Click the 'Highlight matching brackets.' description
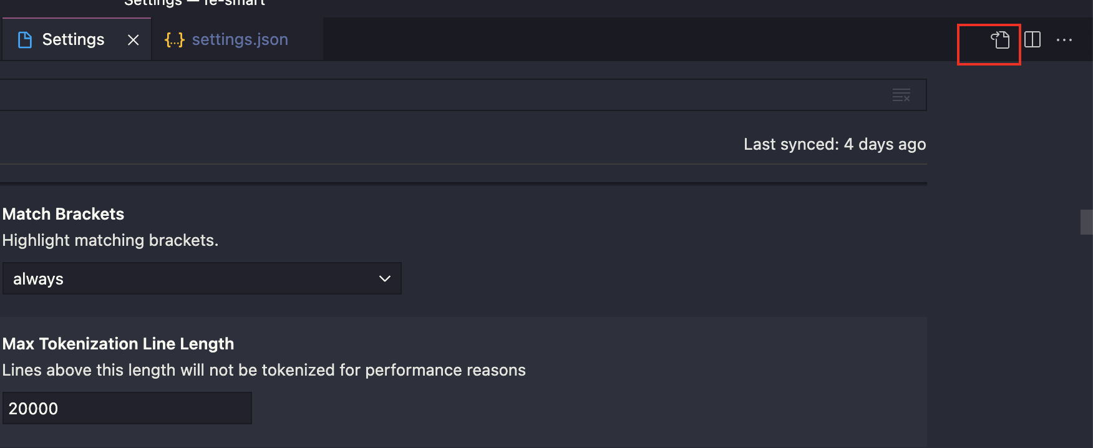 110,240
